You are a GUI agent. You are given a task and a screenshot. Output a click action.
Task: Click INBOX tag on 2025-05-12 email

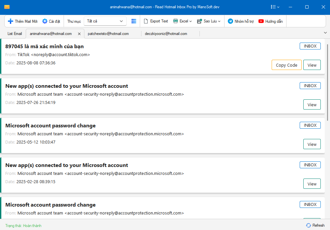point(310,125)
